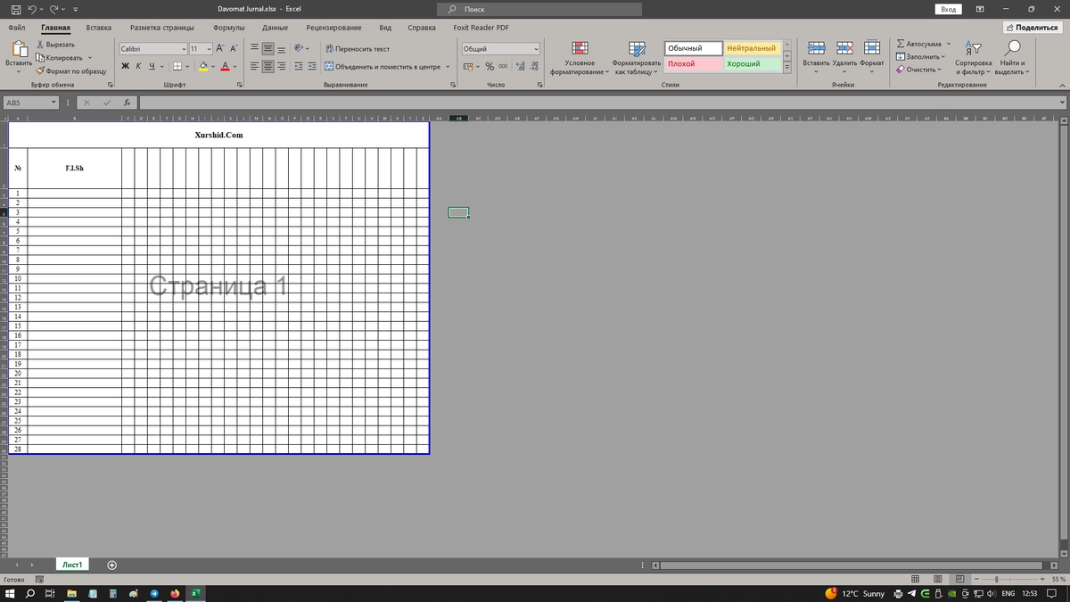The width and height of the screenshot is (1070, 602).
Task: Align text to top of cell
Action: tap(255, 49)
